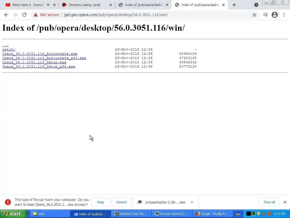Click the file size 45695184
Image resolution: width=290 pixels, height=218 pixels.
pos(188,54)
